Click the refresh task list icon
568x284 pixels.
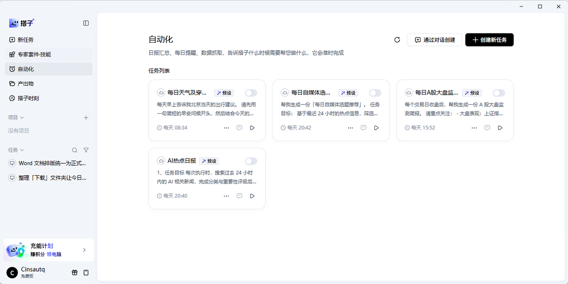tap(397, 40)
